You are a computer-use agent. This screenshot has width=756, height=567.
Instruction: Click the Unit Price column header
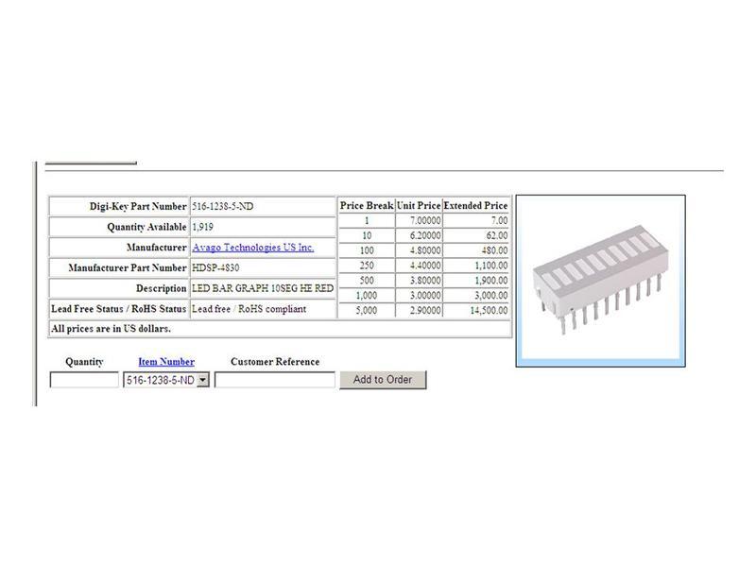(x=419, y=205)
